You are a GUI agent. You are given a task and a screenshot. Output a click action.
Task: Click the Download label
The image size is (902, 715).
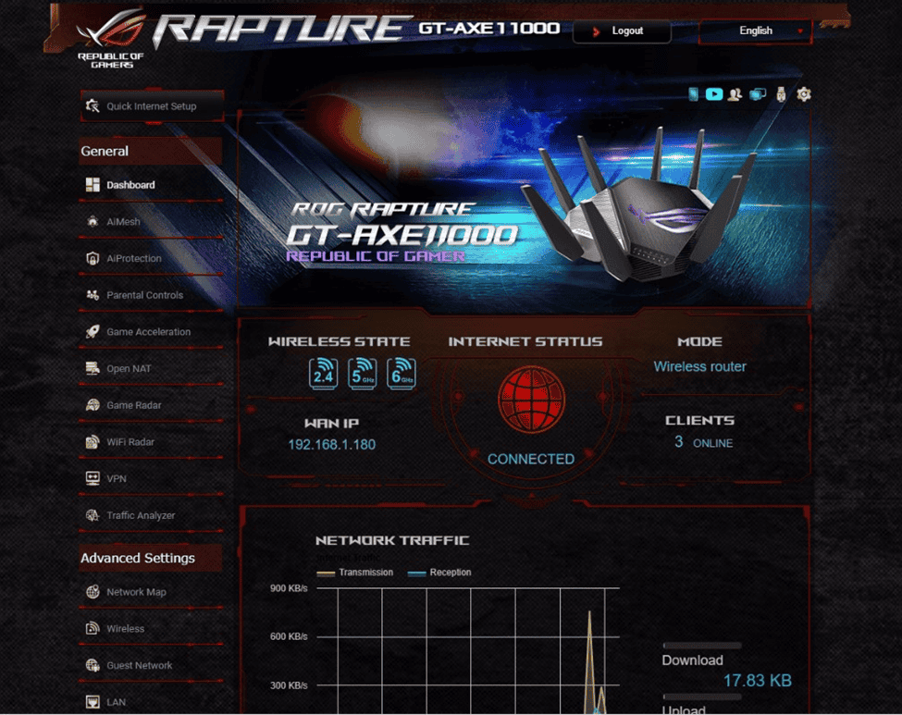click(693, 660)
